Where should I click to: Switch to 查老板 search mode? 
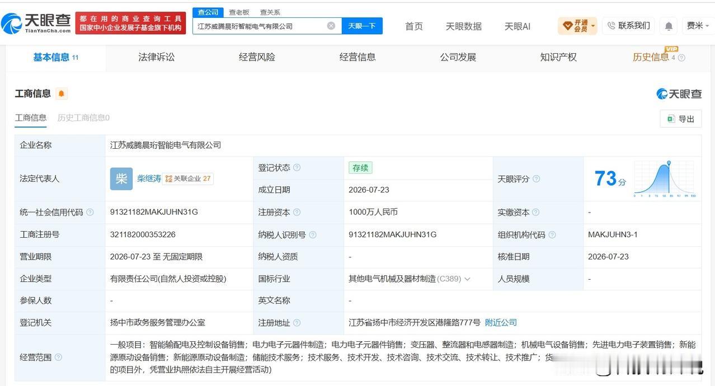click(x=239, y=12)
